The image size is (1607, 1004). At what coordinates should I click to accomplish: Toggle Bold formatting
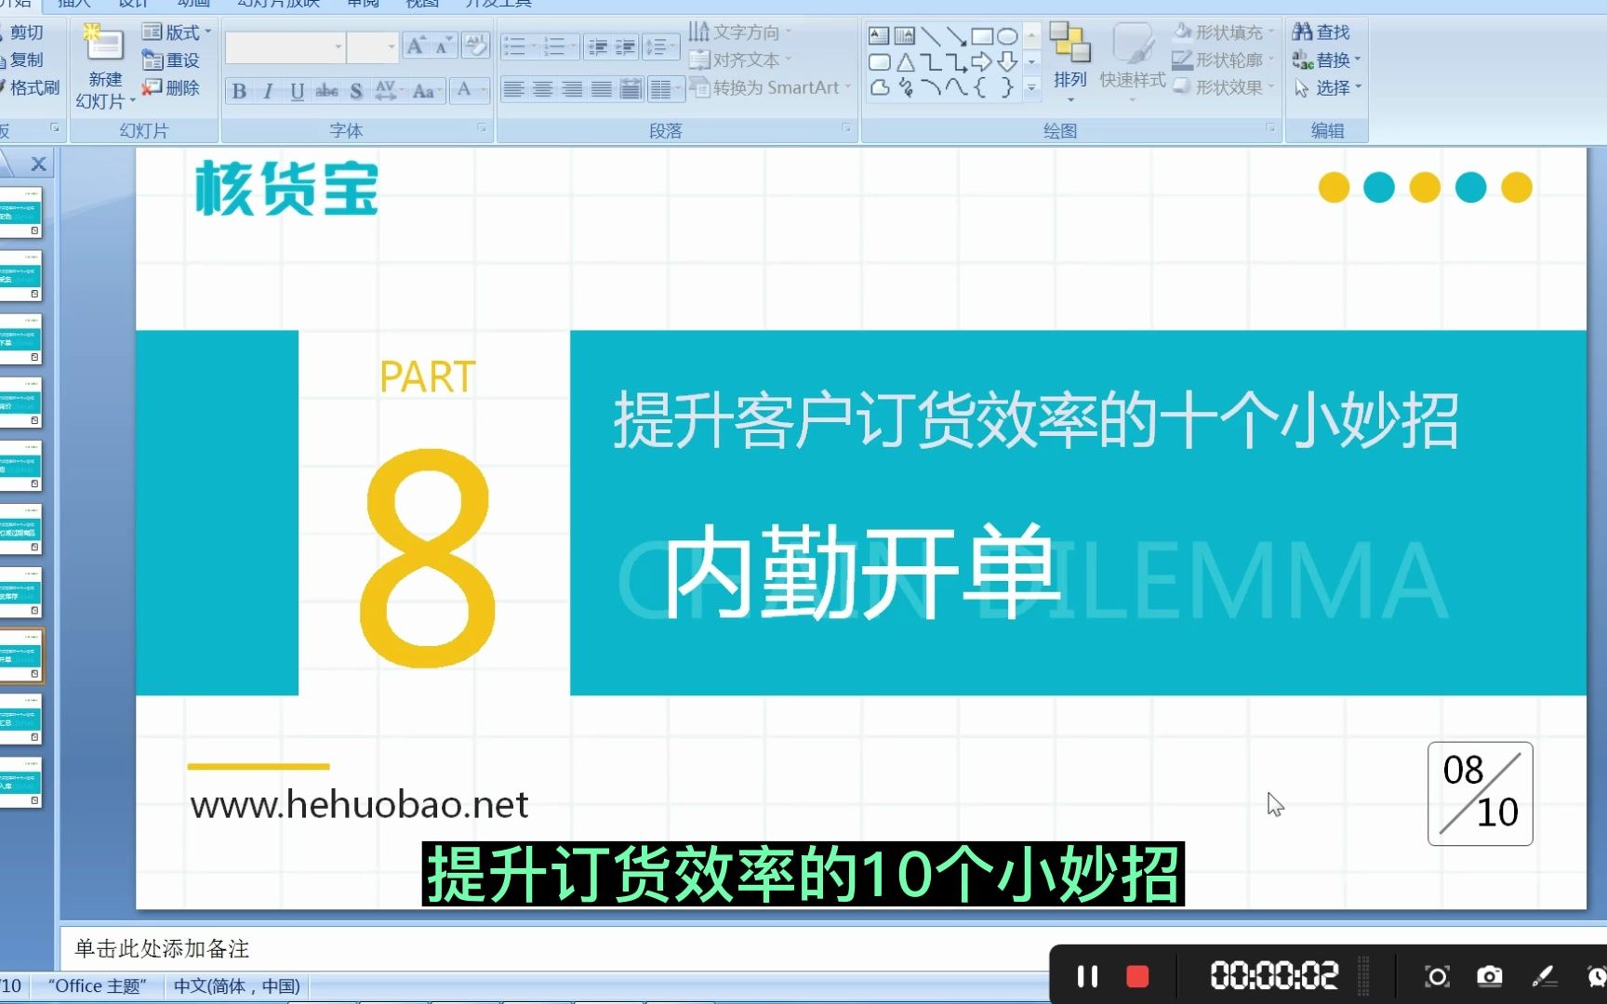click(x=239, y=90)
